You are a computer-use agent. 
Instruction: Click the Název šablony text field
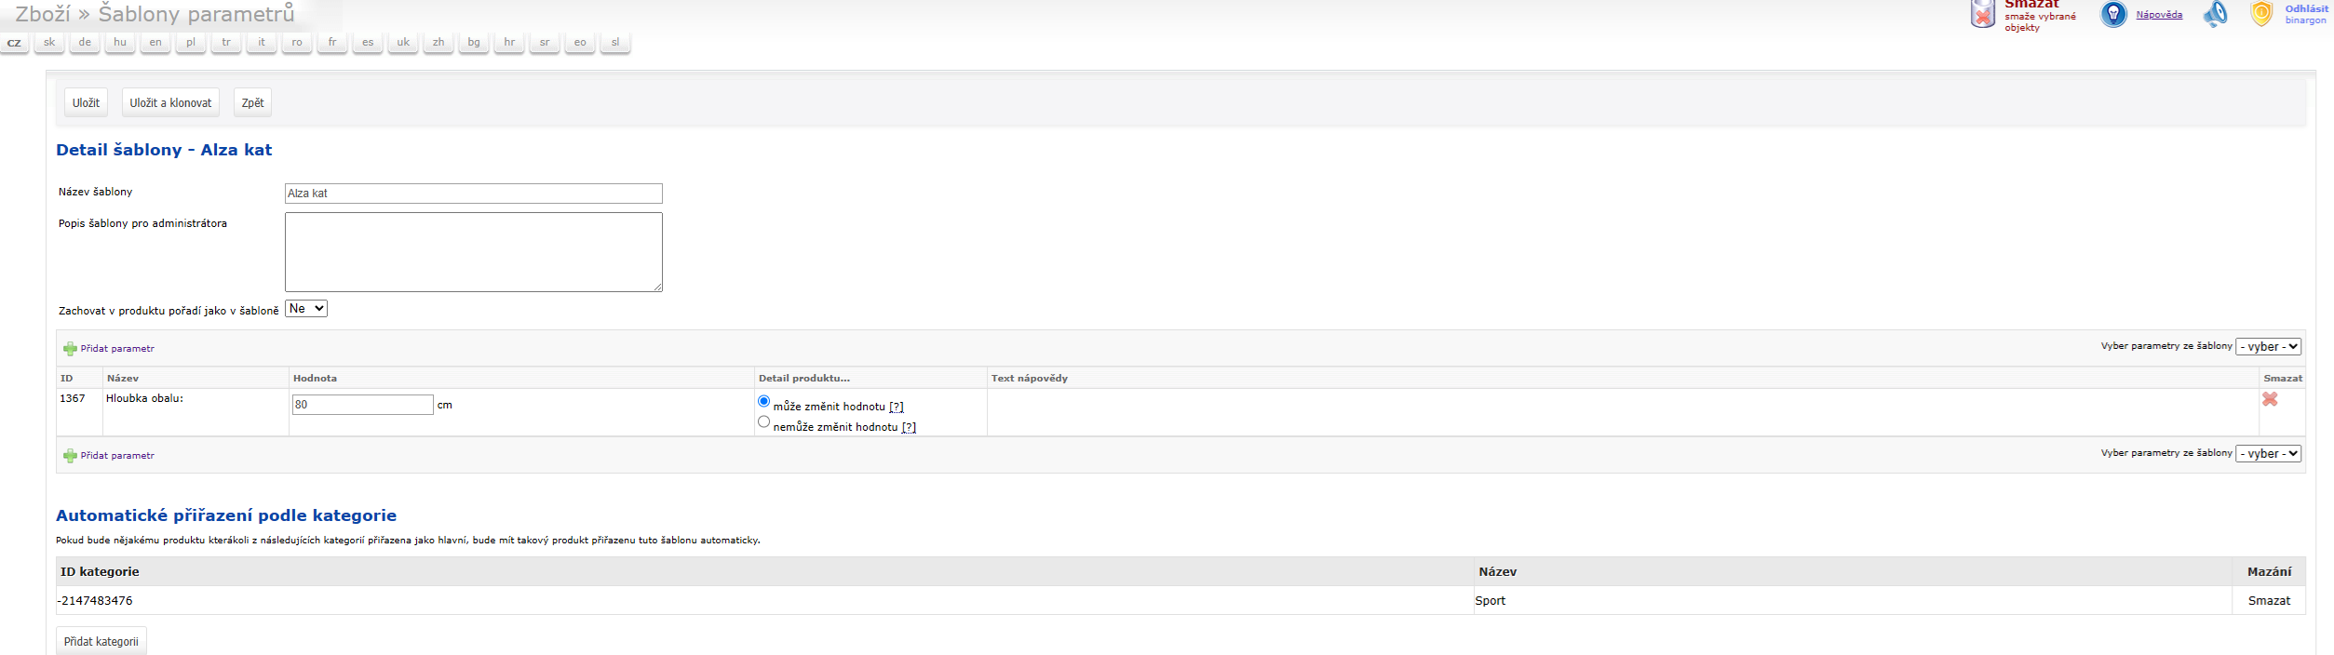(473, 194)
